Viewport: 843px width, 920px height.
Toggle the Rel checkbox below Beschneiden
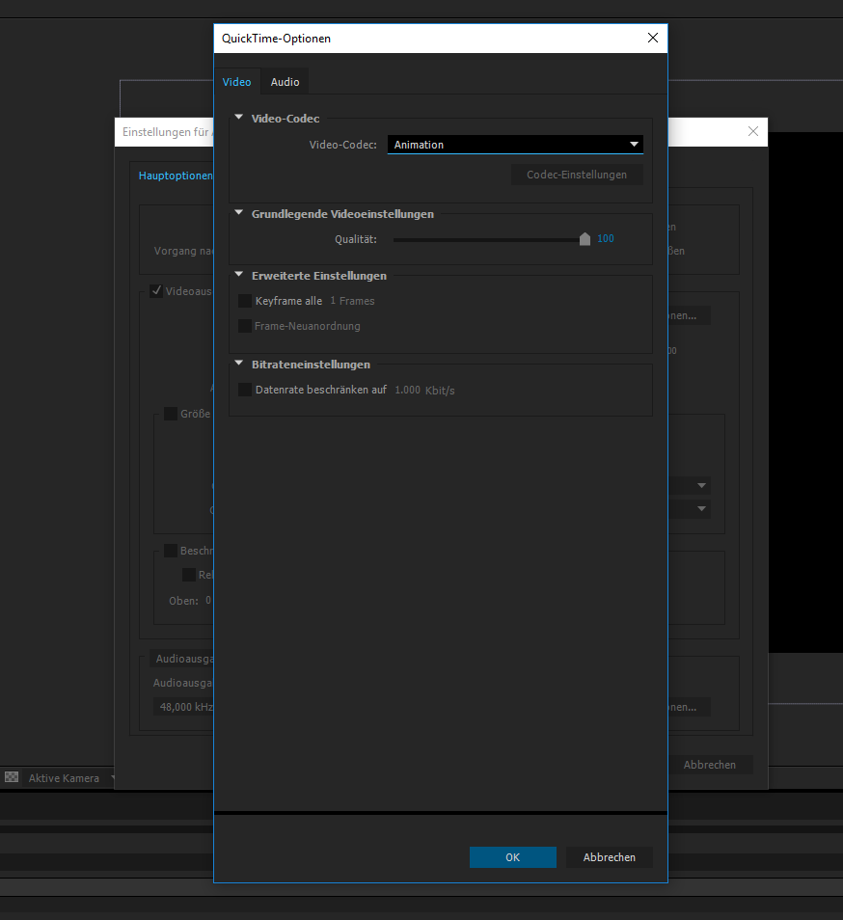coord(189,575)
